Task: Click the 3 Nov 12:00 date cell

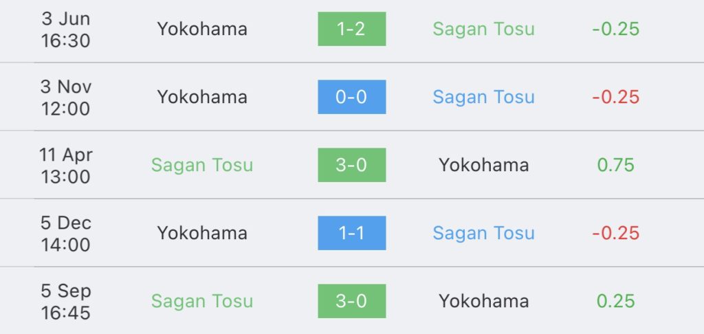Action: tap(66, 97)
